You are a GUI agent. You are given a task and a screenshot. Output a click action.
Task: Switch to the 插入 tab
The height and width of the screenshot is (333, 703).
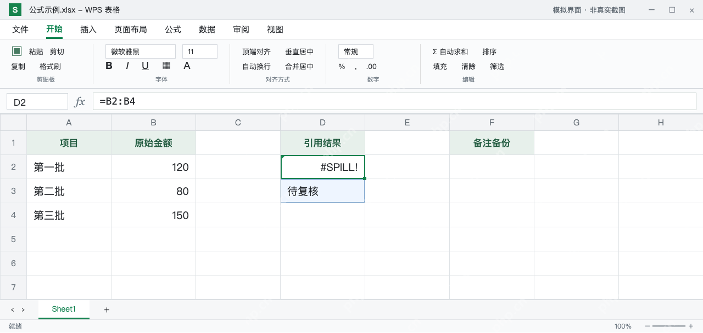[x=88, y=30]
